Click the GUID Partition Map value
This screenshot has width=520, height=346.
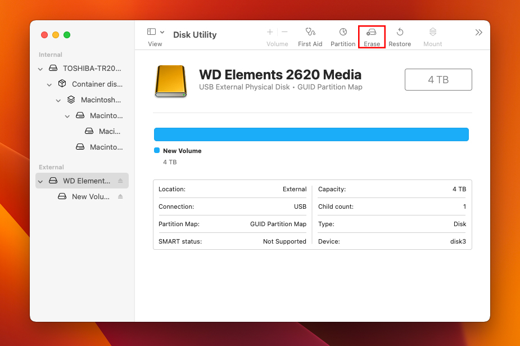click(x=278, y=224)
